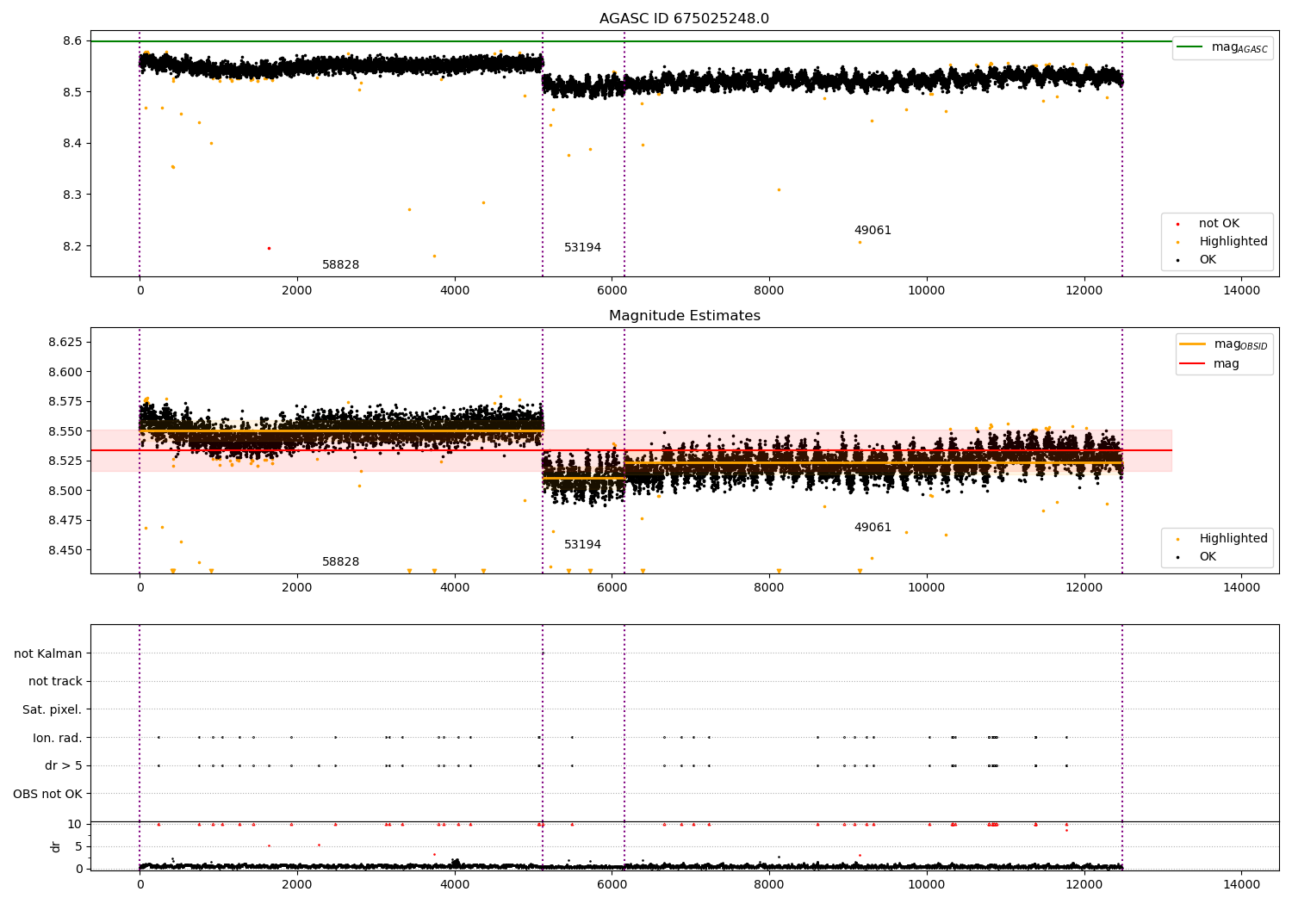Click the orange line swatch beside mag OBSID
1292x904 pixels.
point(1192,344)
